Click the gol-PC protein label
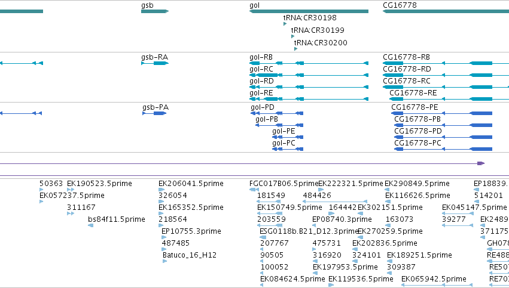 pyautogui.click(x=284, y=143)
